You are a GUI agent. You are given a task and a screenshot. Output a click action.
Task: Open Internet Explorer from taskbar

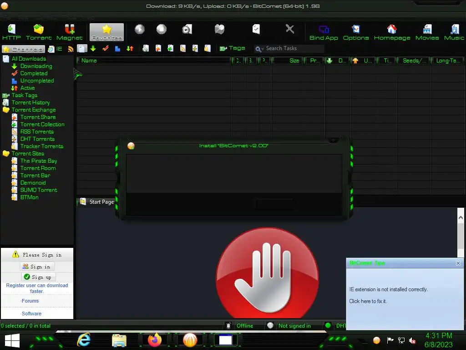click(x=84, y=340)
